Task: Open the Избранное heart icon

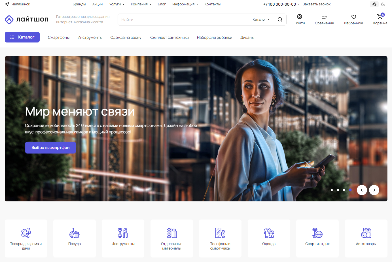Action: point(354,17)
